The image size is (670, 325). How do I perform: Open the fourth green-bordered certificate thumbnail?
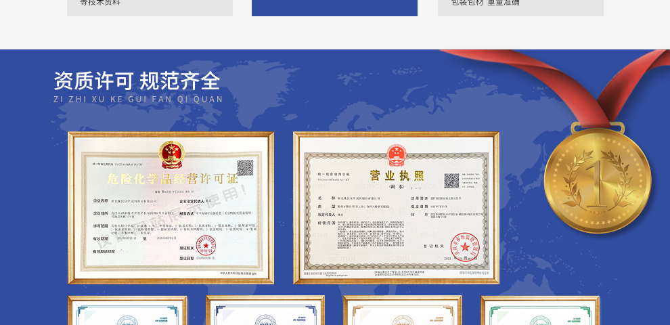click(x=540, y=311)
